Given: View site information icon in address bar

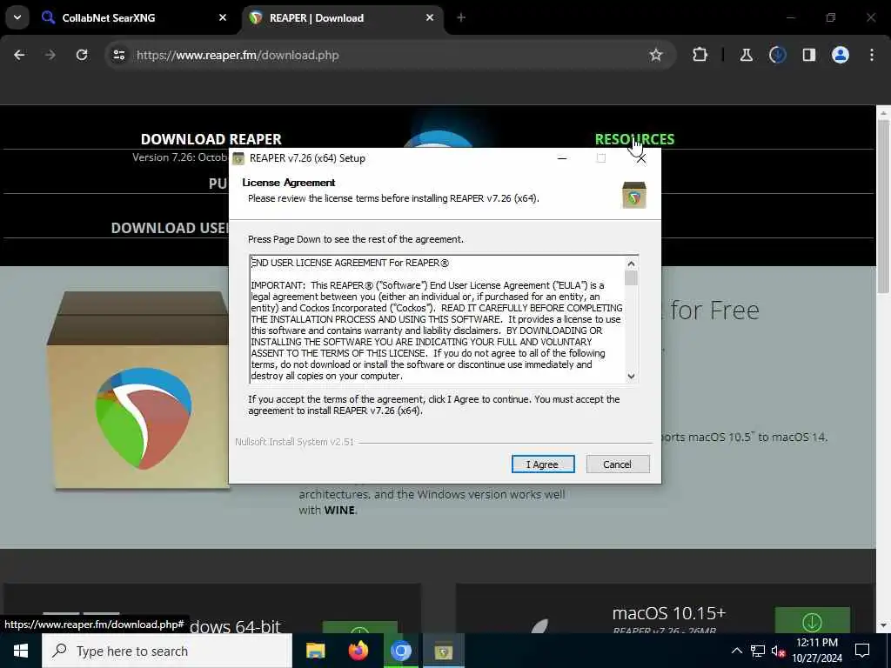Looking at the screenshot, I should [118, 55].
